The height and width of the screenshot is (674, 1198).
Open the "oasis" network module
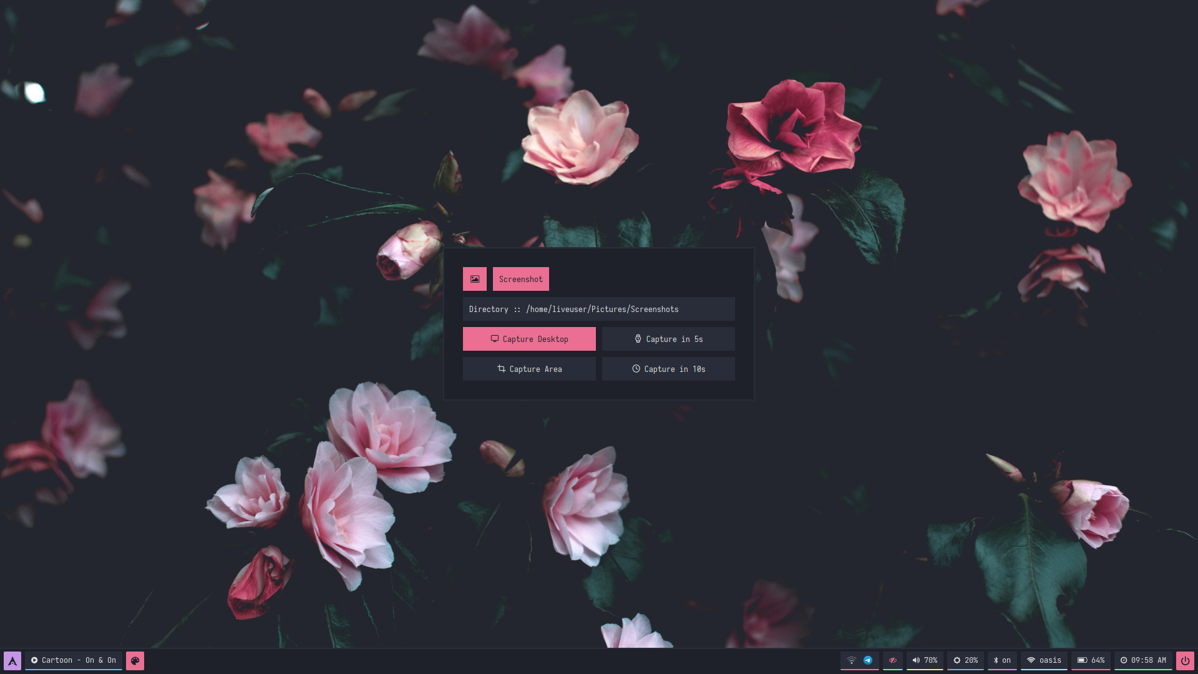(x=1044, y=660)
